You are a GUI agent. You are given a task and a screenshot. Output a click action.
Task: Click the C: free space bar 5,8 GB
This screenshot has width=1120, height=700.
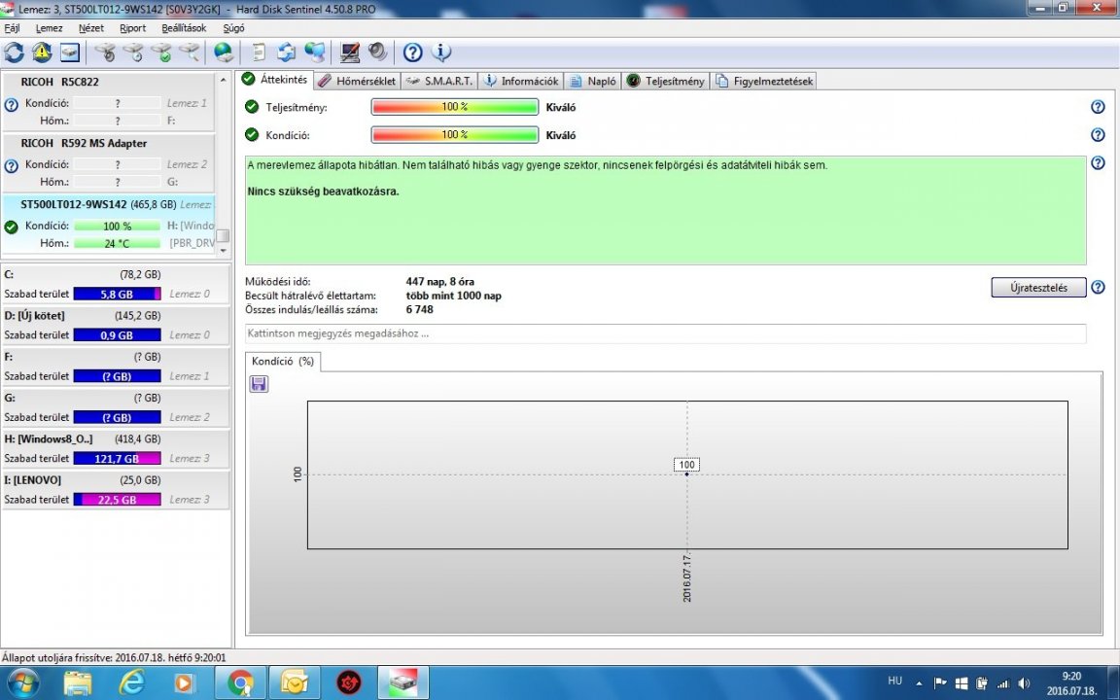pyautogui.click(x=117, y=294)
